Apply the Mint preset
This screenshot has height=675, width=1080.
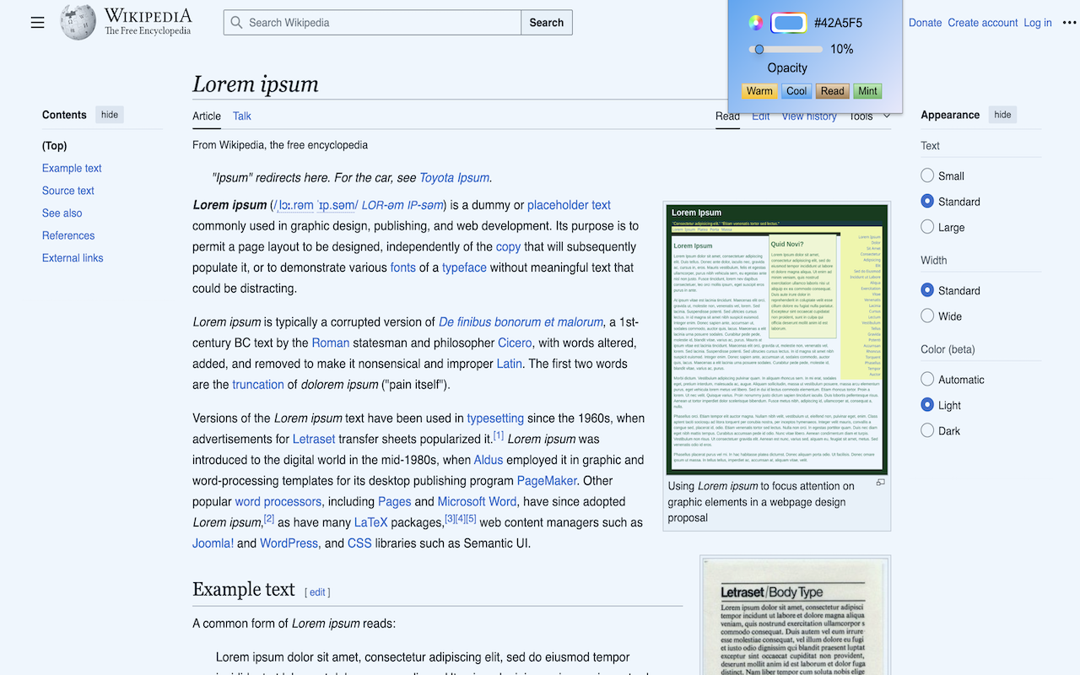(867, 91)
